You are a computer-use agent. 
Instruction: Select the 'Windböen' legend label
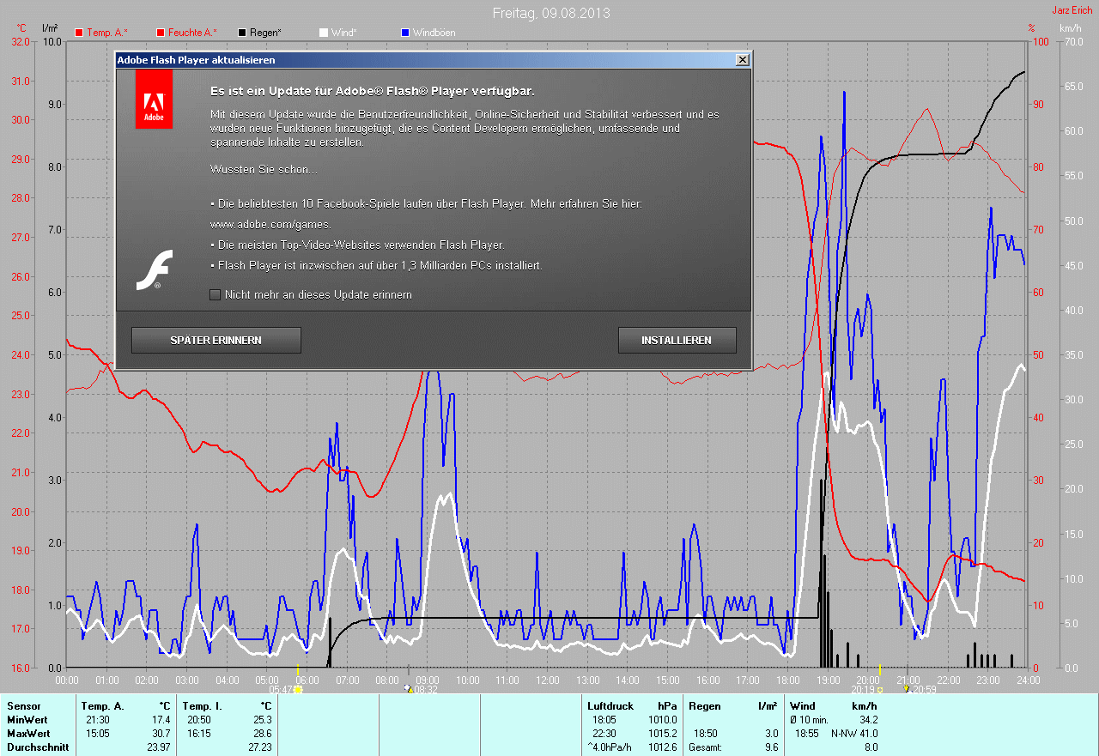(x=434, y=33)
